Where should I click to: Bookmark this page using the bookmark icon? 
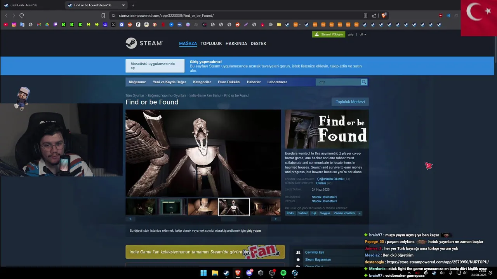tap(103, 15)
